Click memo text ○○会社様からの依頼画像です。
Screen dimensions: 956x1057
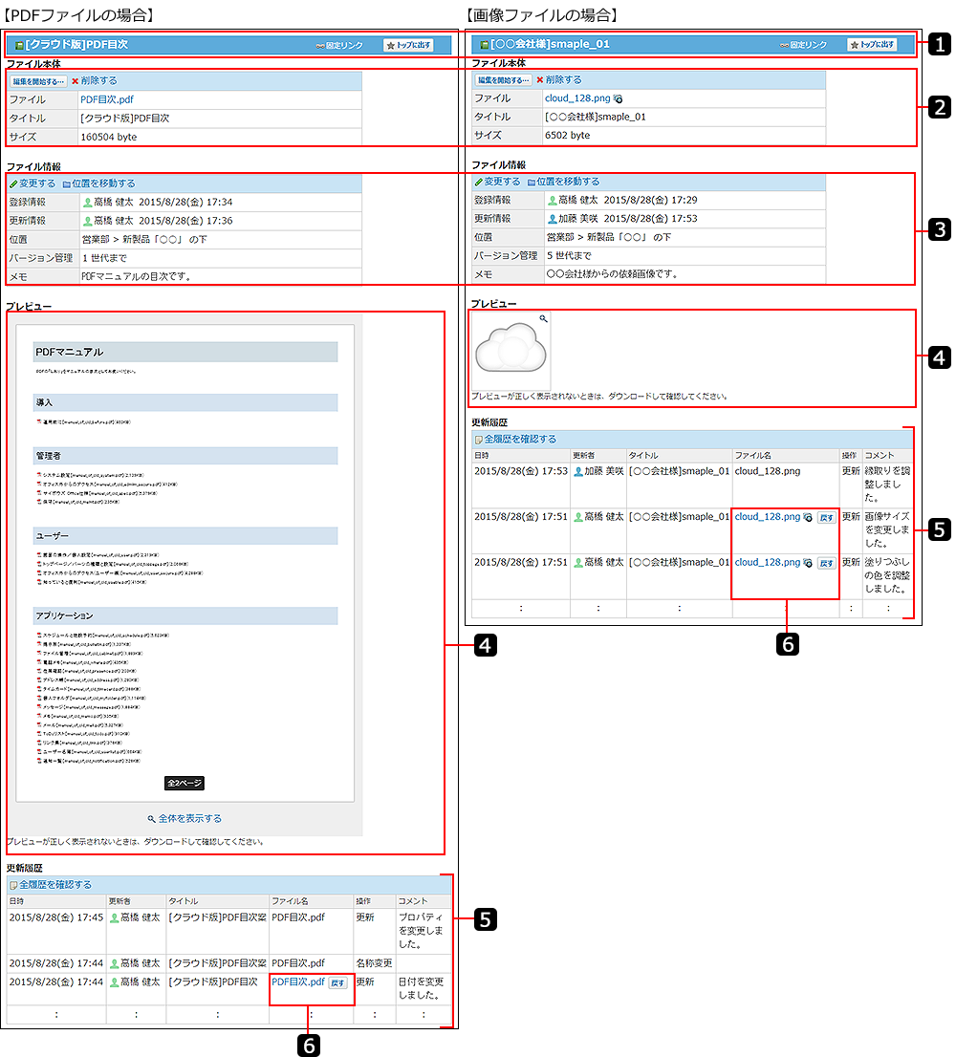click(x=613, y=274)
